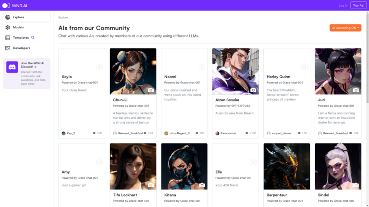
Task: Click the WNR.AI logo icon
Action: (6, 5)
